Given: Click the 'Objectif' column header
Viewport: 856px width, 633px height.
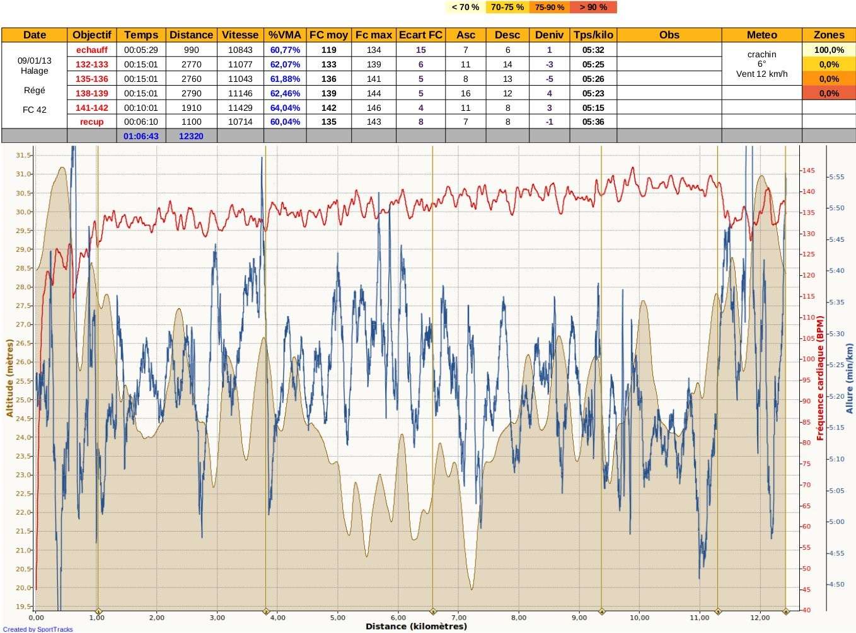Looking at the screenshot, I should point(92,35).
